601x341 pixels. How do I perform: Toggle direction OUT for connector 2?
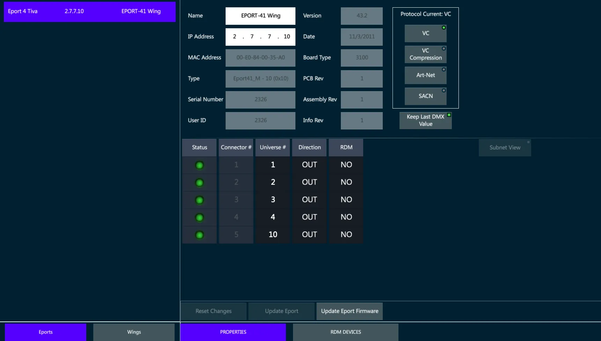[309, 183]
